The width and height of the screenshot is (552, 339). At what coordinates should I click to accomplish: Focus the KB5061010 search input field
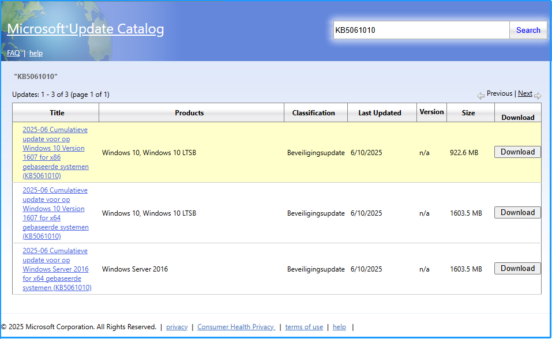[x=422, y=31]
